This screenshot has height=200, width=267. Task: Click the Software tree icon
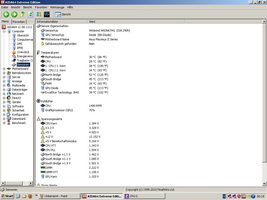coord(9,106)
